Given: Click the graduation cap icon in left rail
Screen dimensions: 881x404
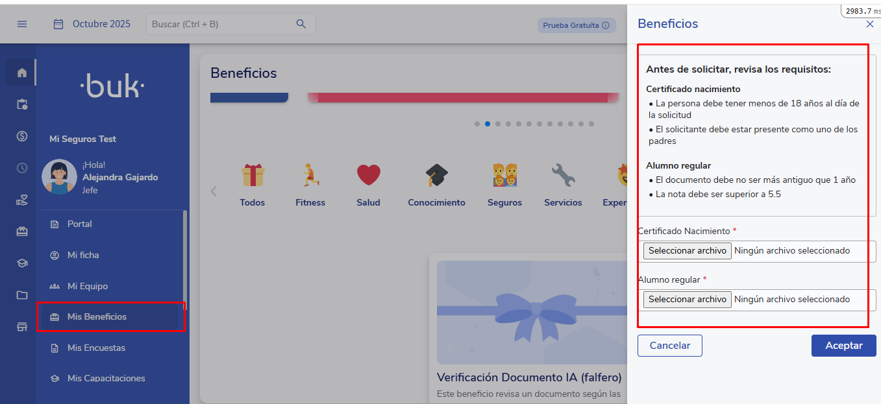Looking at the screenshot, I should click(22, 263).
